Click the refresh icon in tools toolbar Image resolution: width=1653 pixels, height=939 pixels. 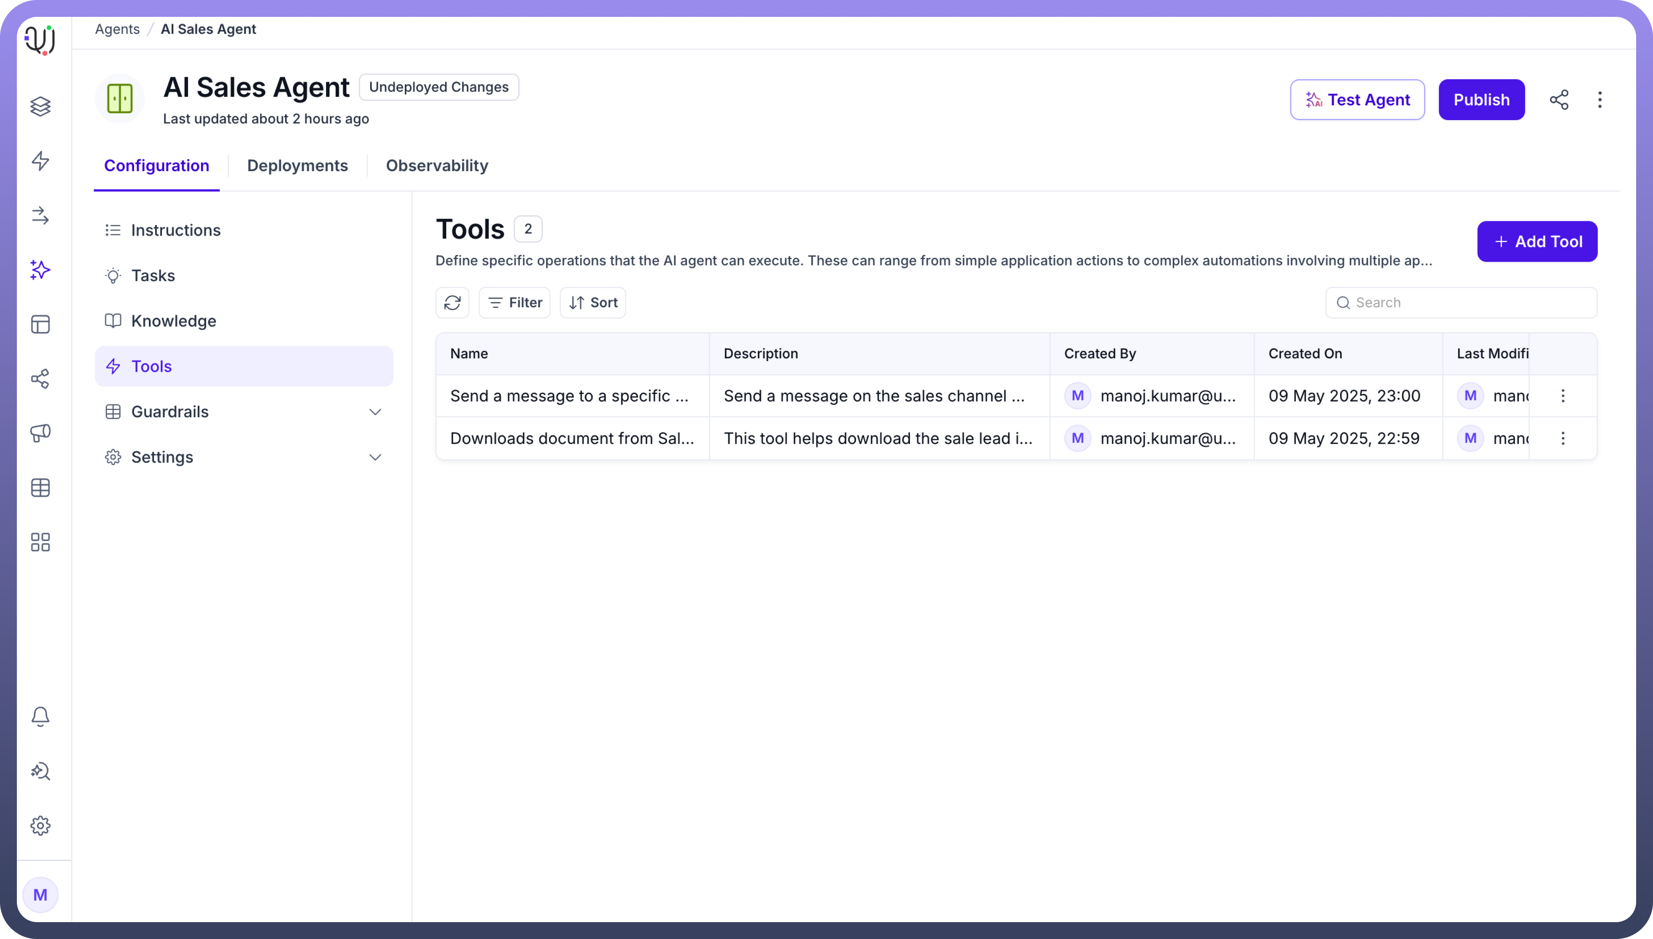click(452, 303)
